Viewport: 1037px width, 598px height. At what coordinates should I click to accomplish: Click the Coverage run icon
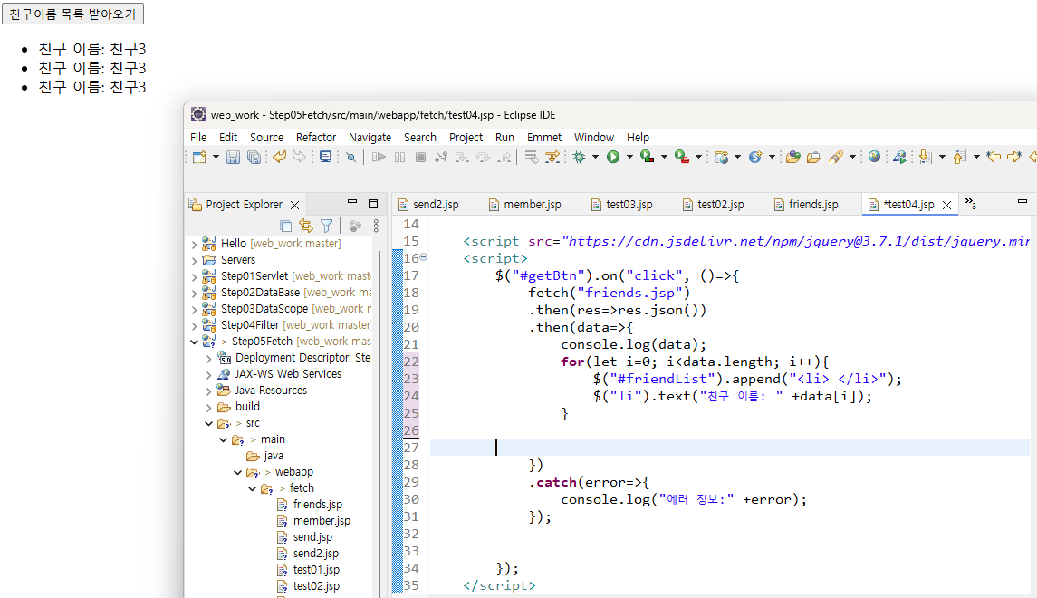[x=647, y=157]
